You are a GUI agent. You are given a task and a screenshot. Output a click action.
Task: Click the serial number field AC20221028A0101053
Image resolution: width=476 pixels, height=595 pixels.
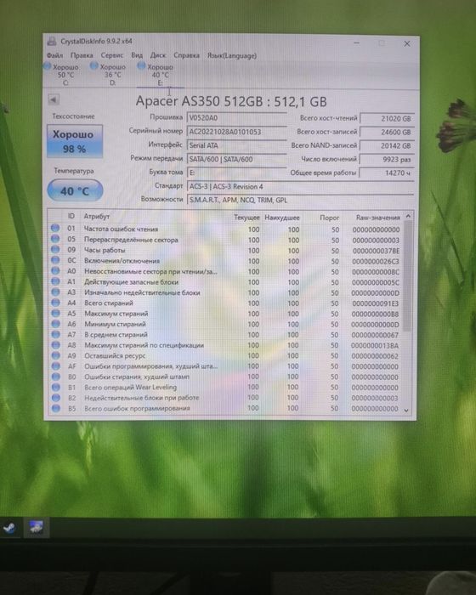pos(237,132)
